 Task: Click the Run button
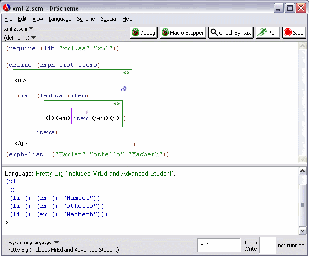tap(268, 33)
